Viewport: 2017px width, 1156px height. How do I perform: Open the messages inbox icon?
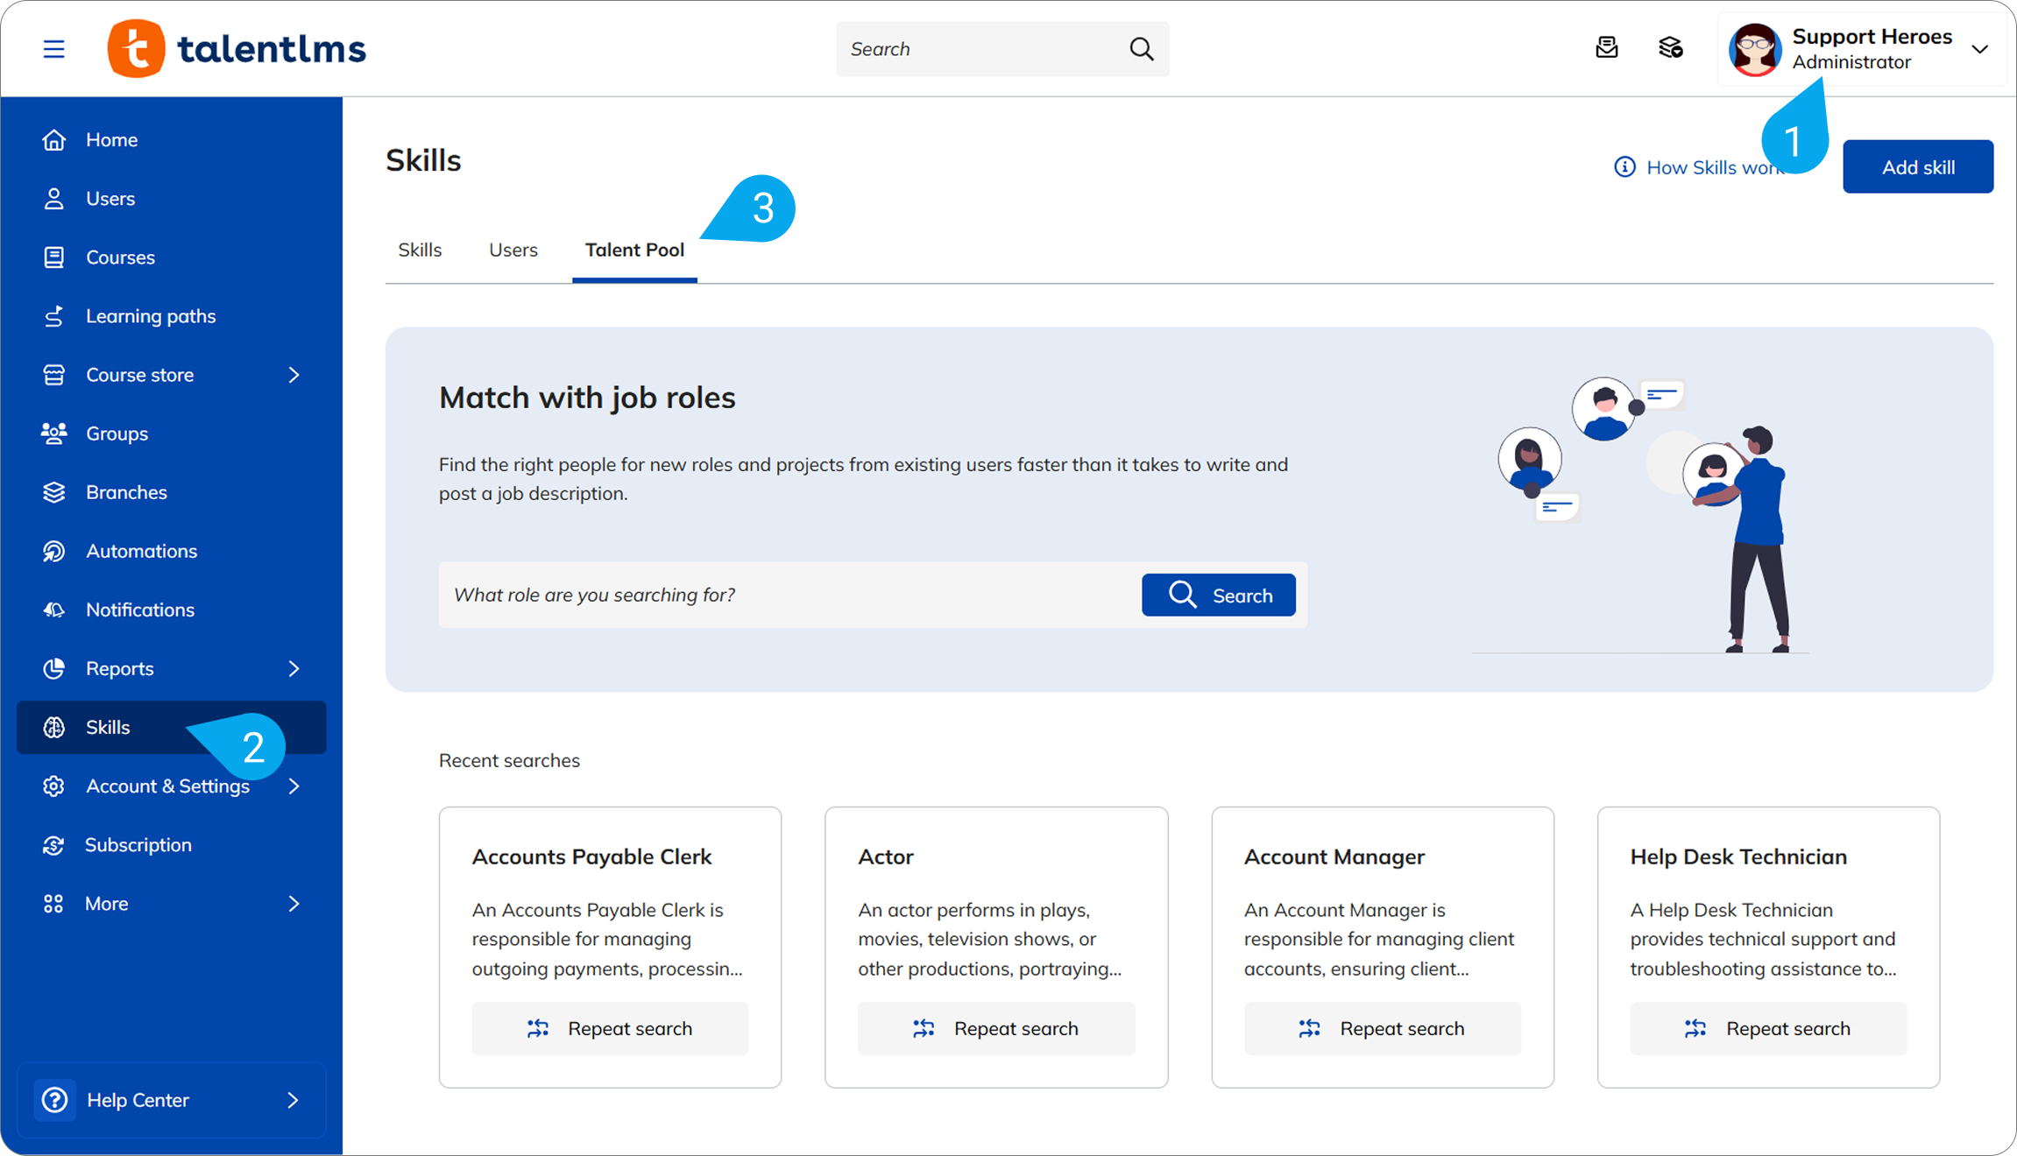coord(1606,48)
